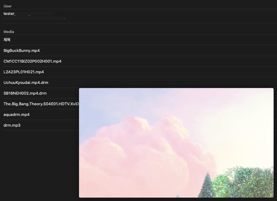Image resolution: width=277 pixels, height=201 pixels.
Task: Click the redacted line below the tester username
Action: tap(34, 19)
